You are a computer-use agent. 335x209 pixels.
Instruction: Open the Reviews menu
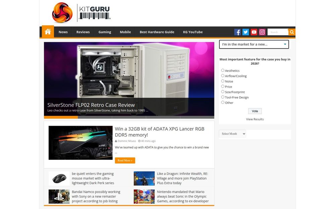tap(83, 32)
